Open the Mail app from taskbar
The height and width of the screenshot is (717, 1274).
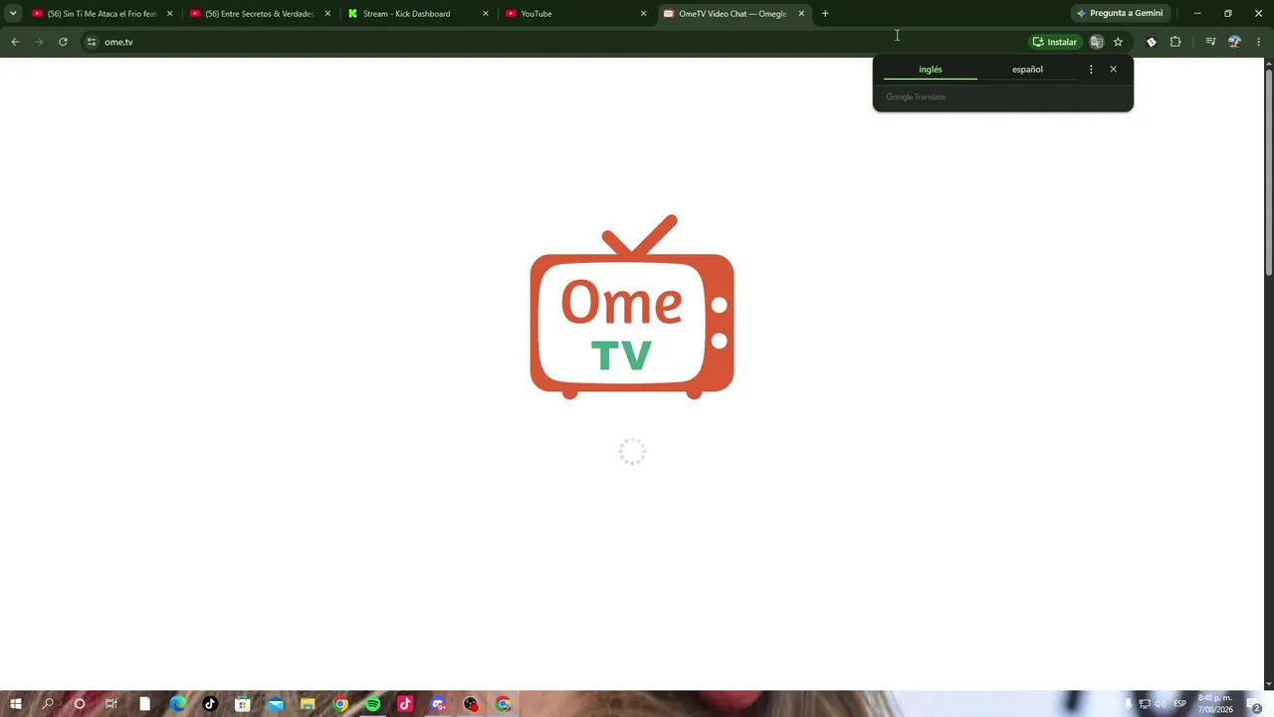(x=275, y=704)
